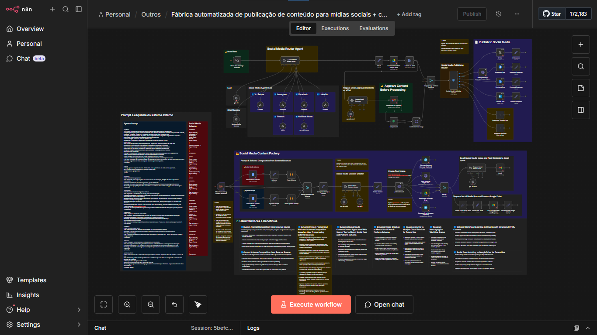Collapse the bottom Chat panel with the chevron
This screenshot has width=597, height=335.
pos(587,328)
